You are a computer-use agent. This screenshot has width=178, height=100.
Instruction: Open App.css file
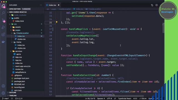(x=18, y=57)
